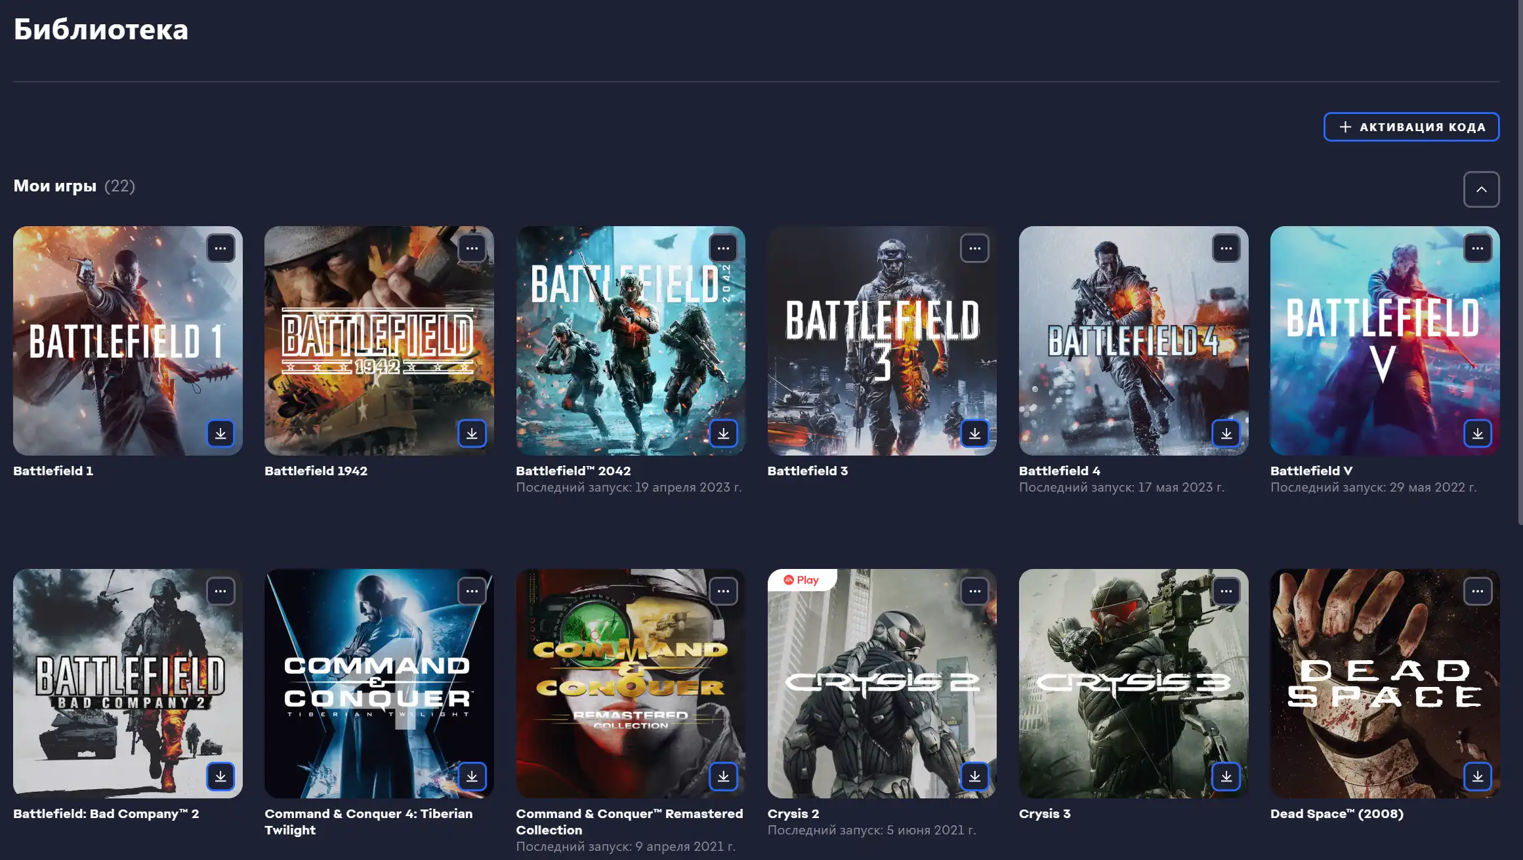Open the C&C Remastered Collection three-dot options menu
The image size is (1523, 860).
click(x=723, y=591)
